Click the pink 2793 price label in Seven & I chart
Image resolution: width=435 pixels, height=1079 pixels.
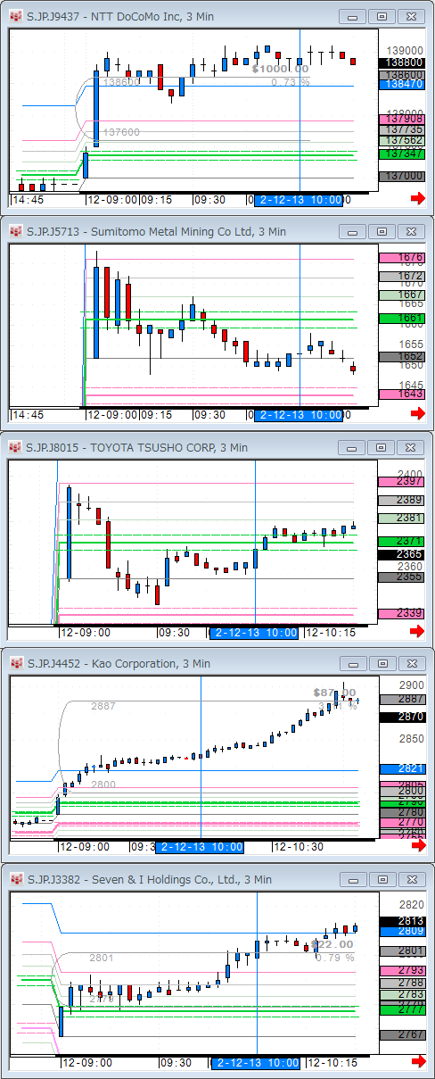pos(402,970)
